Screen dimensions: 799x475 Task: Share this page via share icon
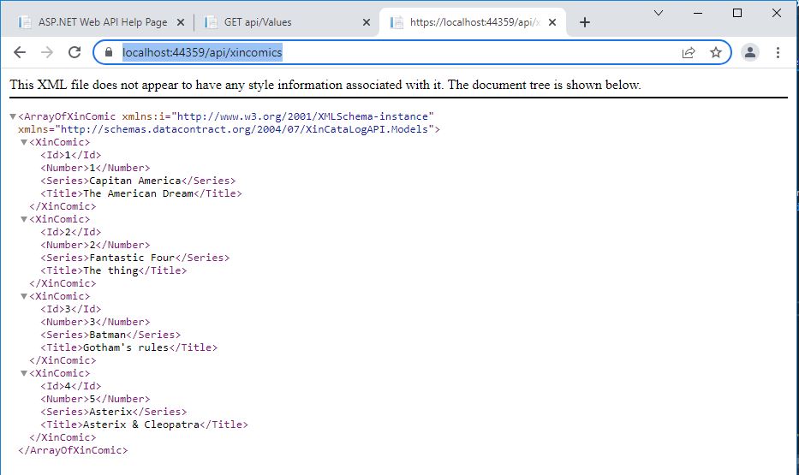point(689,52)
